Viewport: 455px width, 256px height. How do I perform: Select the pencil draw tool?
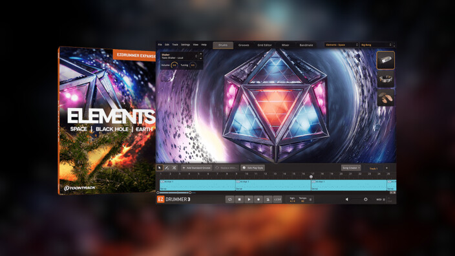tap(167, 168)
